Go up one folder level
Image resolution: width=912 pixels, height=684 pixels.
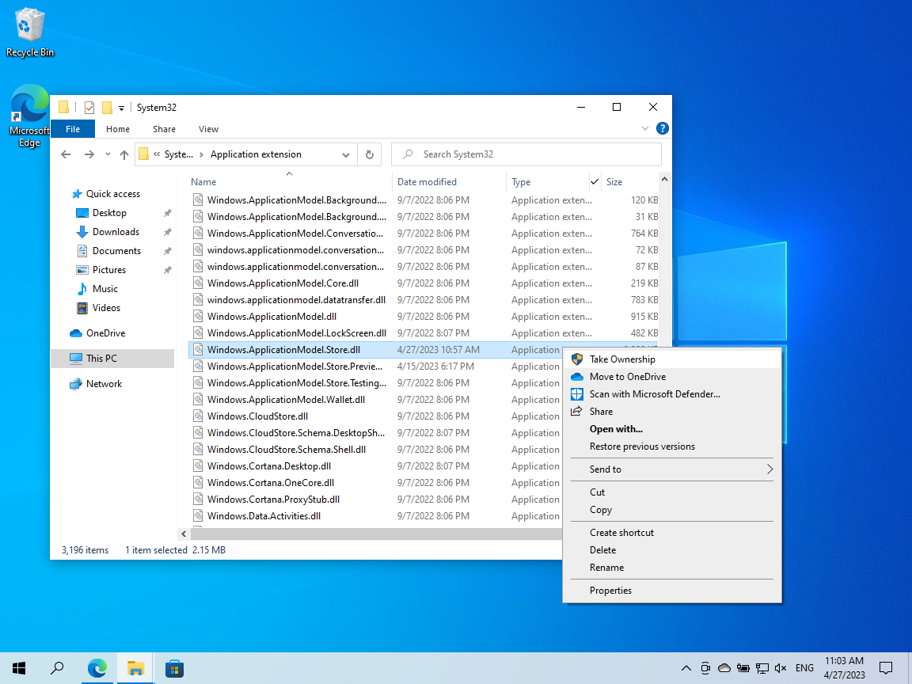click(123, 154)
